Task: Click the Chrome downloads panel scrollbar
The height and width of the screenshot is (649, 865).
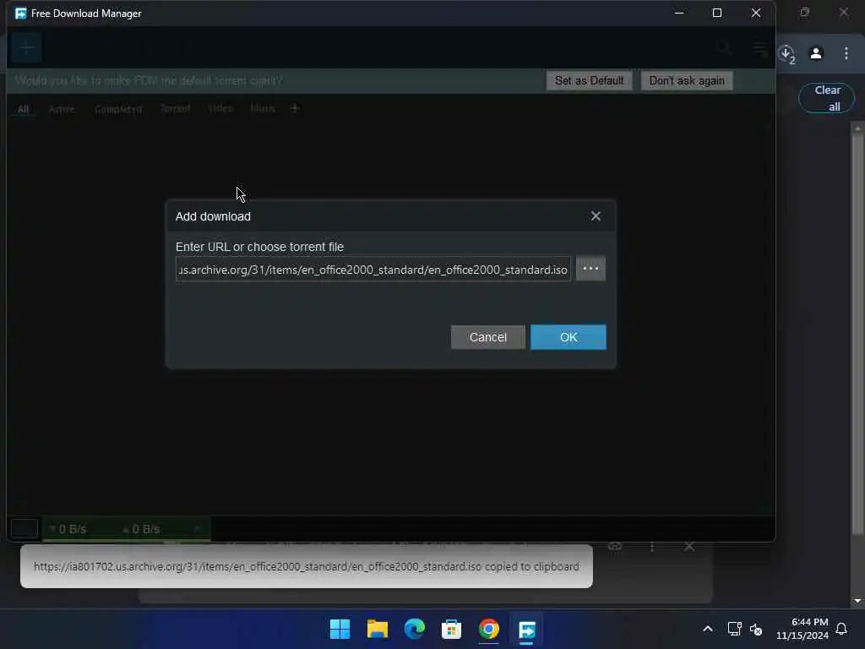Action: [857, 334]
